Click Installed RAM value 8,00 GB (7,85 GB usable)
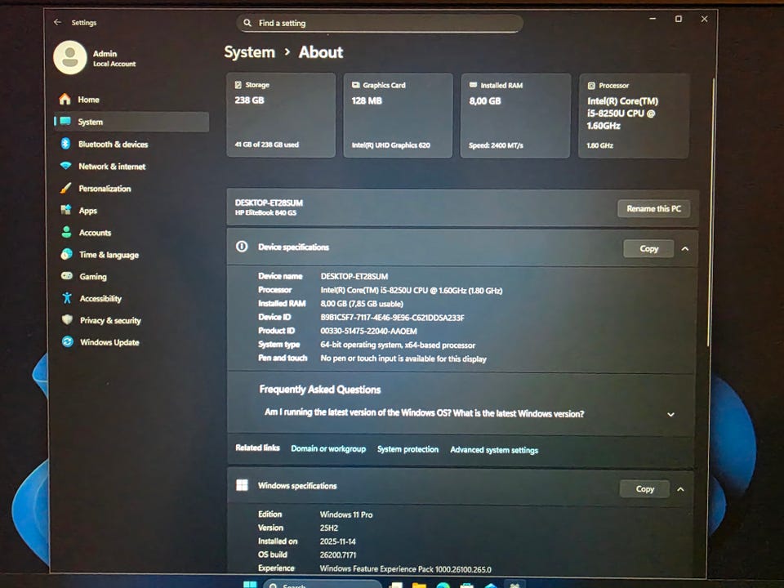This screenshot has height=588, width=784. point(362,304)
